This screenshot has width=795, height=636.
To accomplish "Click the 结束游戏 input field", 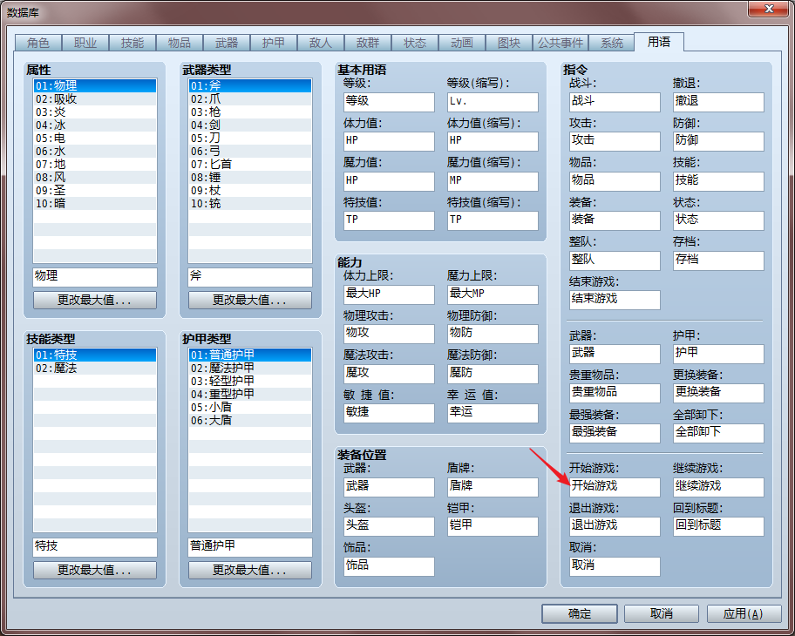I will click(615, 300).
